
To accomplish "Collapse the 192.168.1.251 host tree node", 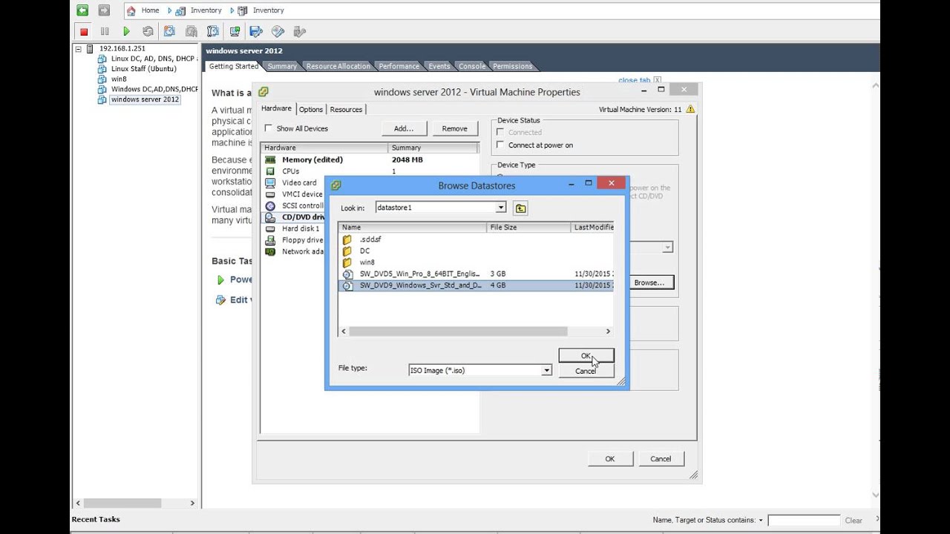I will [x=79, y=48].
